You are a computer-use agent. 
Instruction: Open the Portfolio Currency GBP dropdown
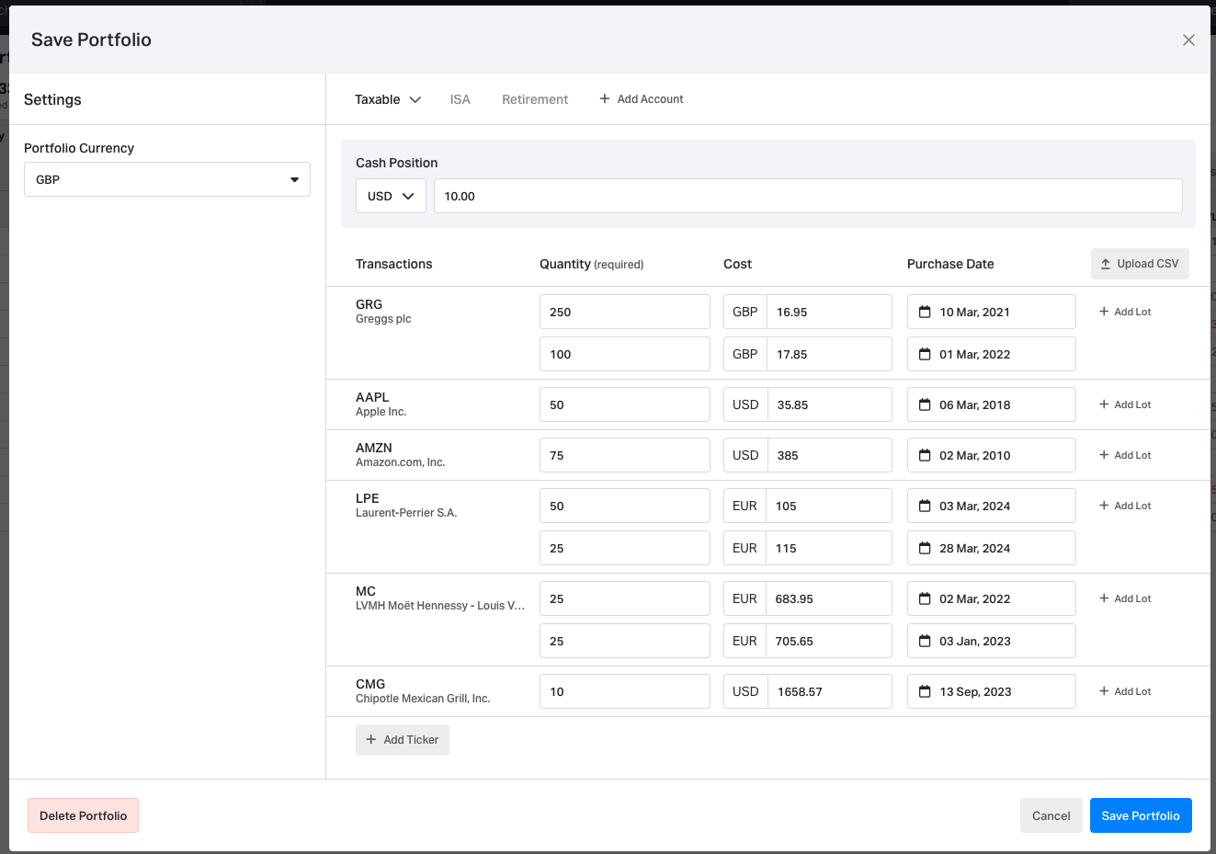[167, 179]
